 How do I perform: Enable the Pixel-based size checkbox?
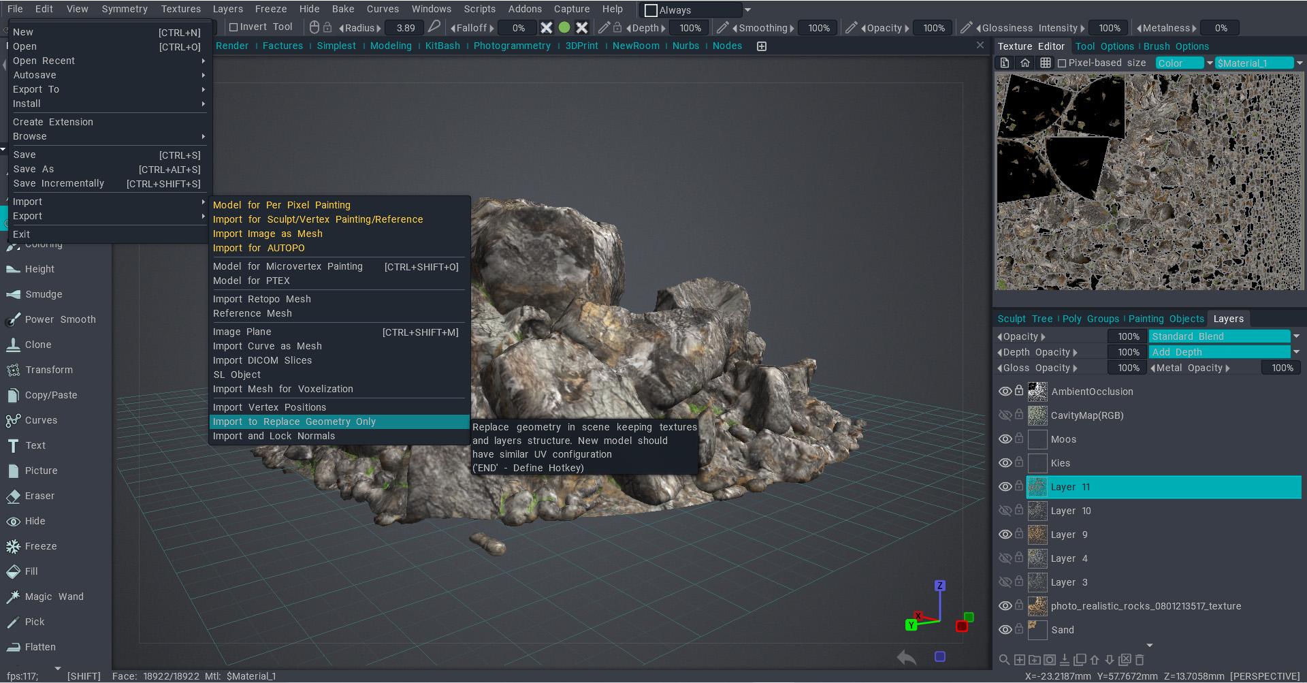[x=1062, y=63]
